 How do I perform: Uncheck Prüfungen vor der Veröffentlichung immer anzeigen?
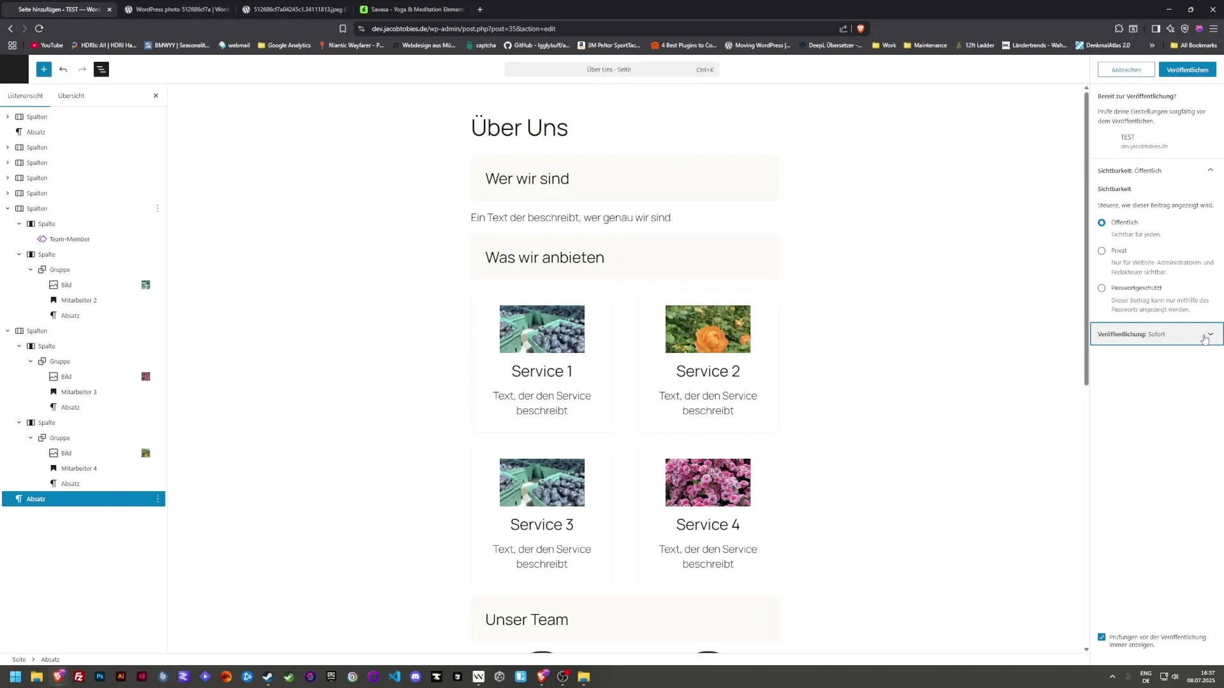(x=1102, y=637)
